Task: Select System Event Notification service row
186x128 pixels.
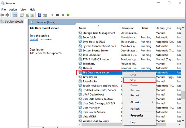Action: (100, 46)
